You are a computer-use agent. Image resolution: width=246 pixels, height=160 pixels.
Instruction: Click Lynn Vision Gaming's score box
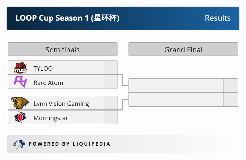[x=110, y=103]
